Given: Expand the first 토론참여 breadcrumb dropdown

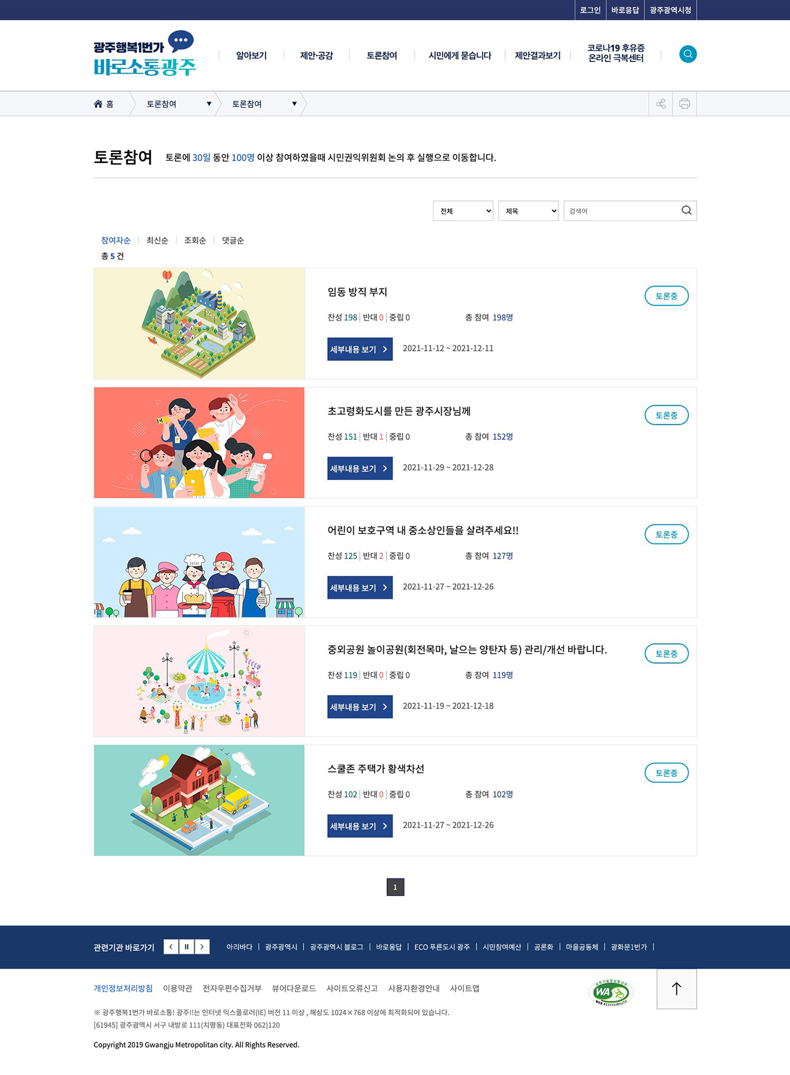Looking at the screenshot, I should [209, 104].
